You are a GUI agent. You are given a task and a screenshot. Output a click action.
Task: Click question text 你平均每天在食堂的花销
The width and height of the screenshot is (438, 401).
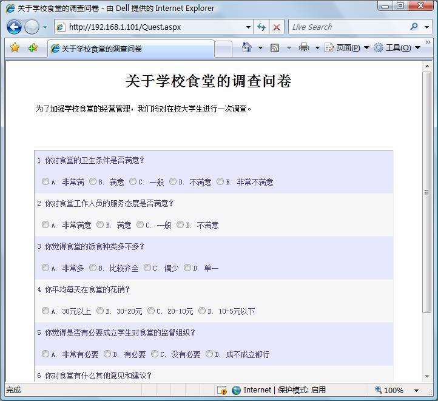coord(87,289)
